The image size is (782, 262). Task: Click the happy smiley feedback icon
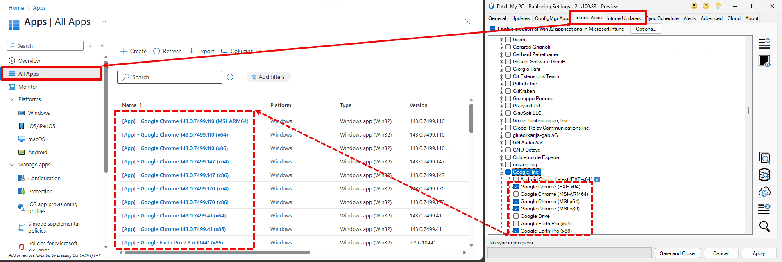click(694, 6)
